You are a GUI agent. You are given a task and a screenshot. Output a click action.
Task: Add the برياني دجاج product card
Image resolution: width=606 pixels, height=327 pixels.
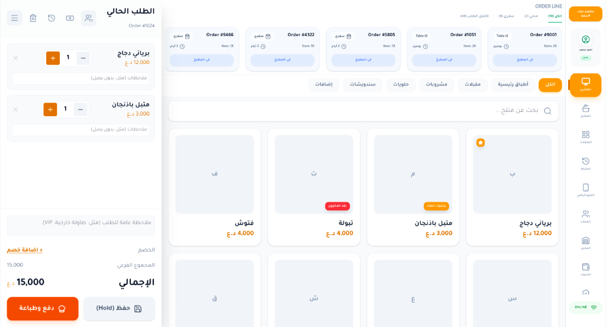tap(512, 187)
